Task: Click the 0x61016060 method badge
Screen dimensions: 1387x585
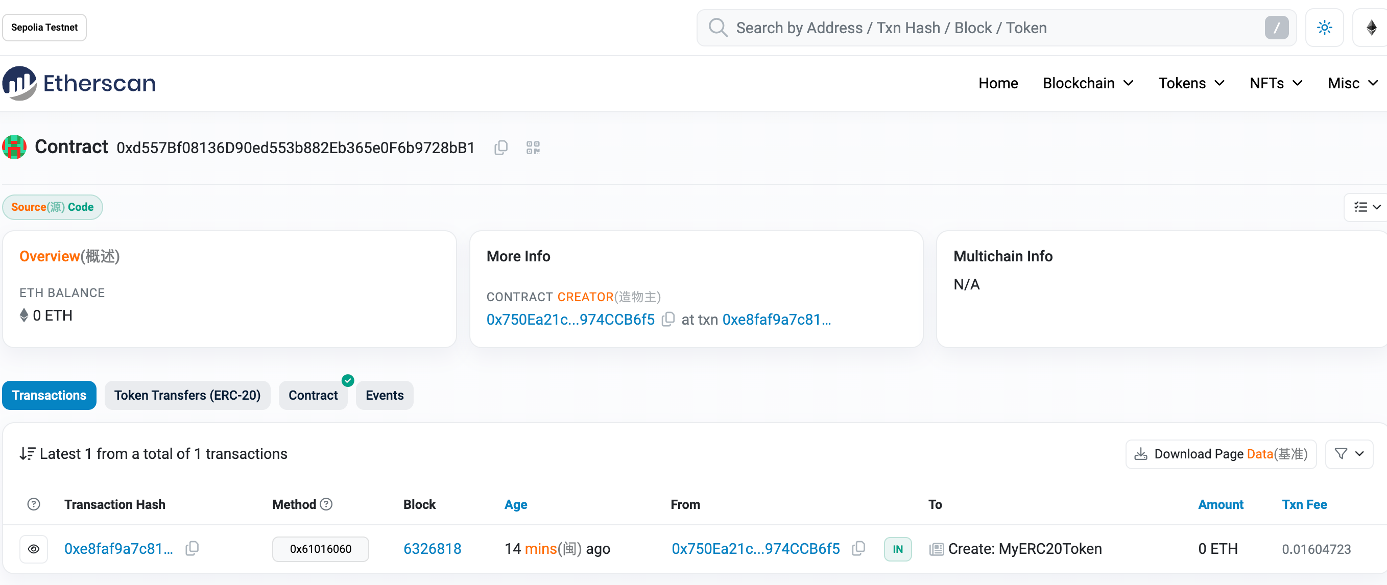Action: click(x=320, y=549)
